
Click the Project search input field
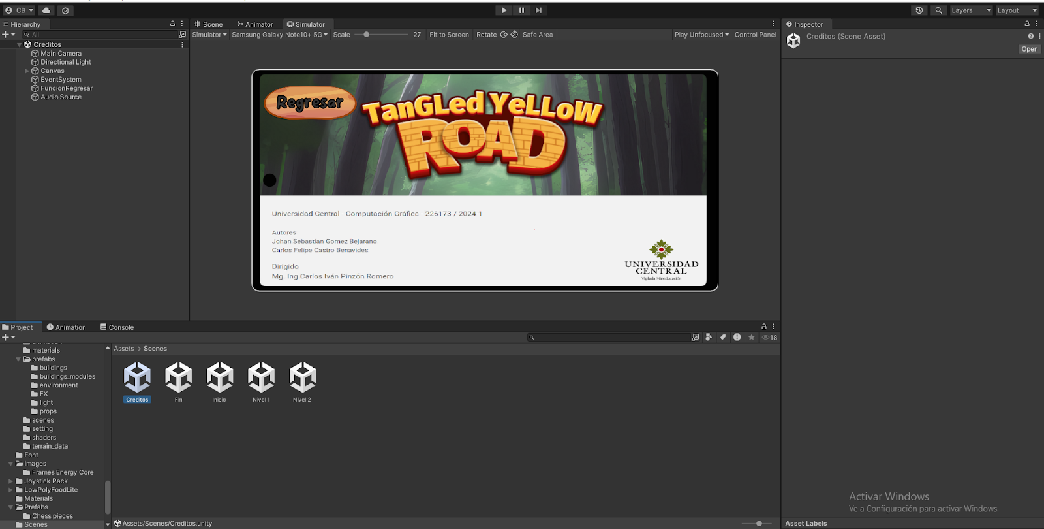pyautogui.click(x=609, y=338)
